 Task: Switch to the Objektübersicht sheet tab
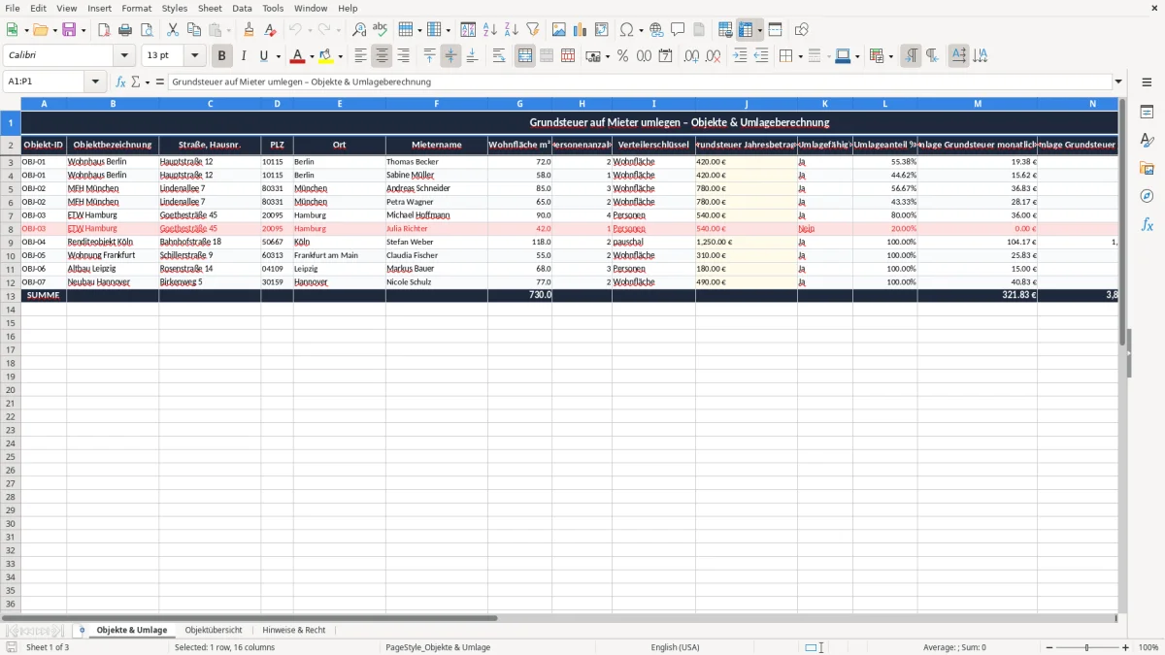[214, 630]
